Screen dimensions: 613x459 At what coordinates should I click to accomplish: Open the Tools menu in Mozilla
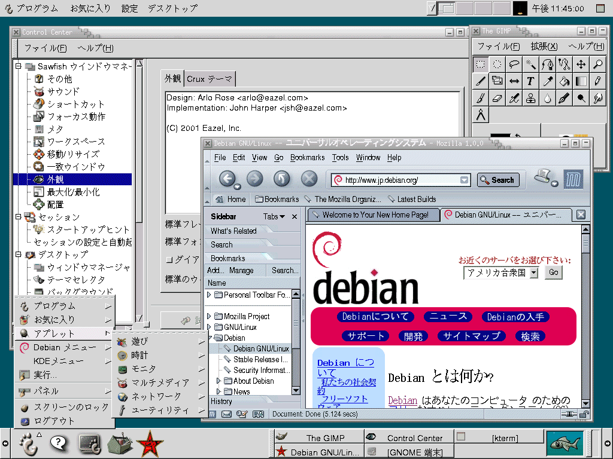(x=340, y=157)
